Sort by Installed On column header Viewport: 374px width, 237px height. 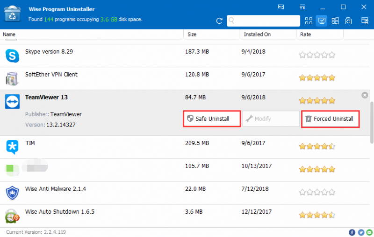[257, 34]
